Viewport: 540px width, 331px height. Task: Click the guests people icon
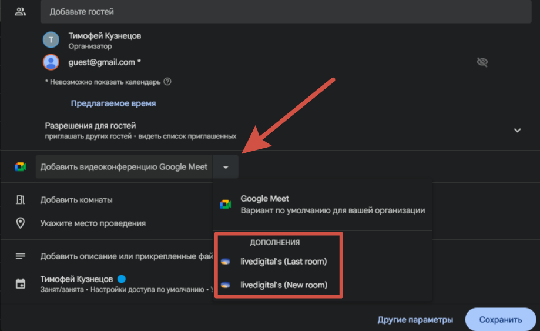pyautogui.click(x=21, y=12)
